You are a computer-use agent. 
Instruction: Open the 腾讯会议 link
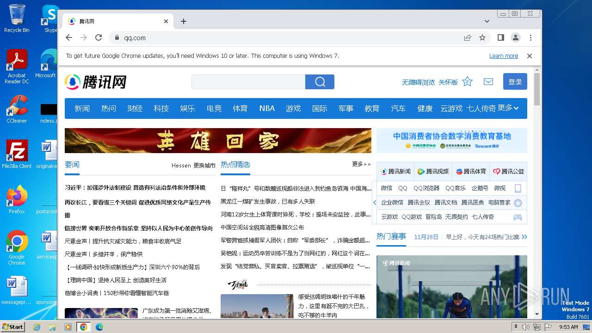click(419, 203)
